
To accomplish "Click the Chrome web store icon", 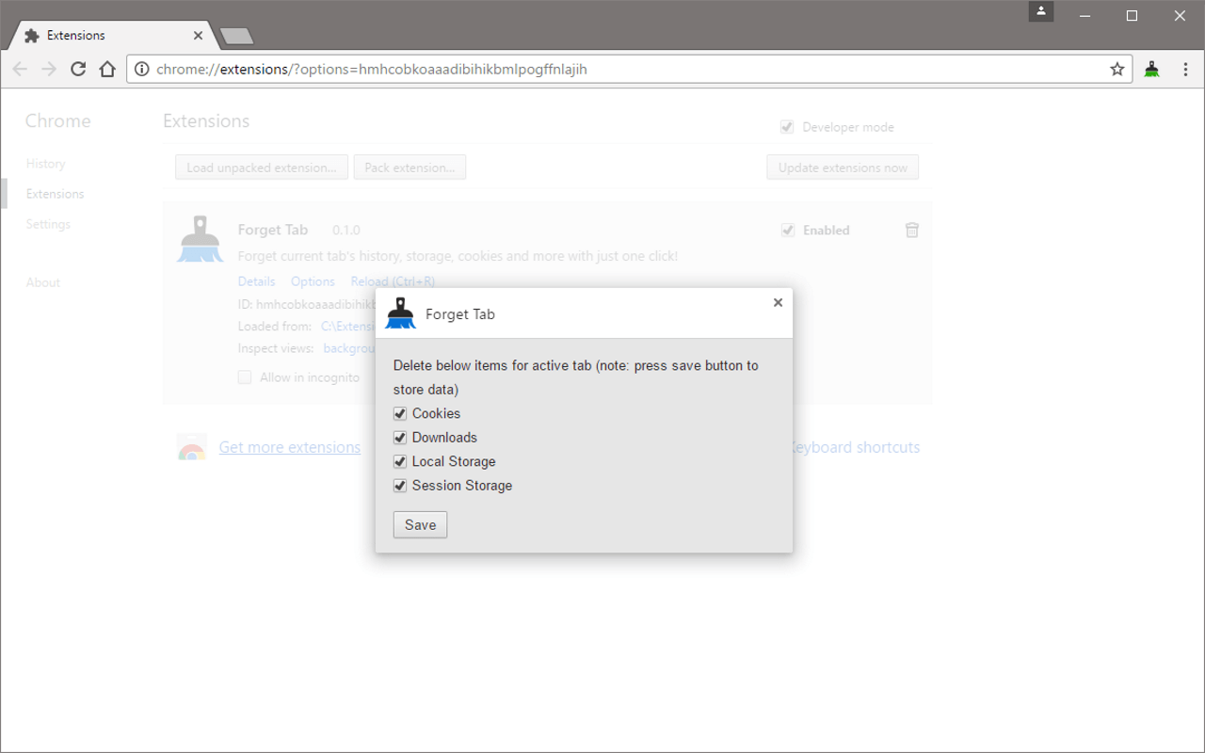I will (x=192, y=447).
